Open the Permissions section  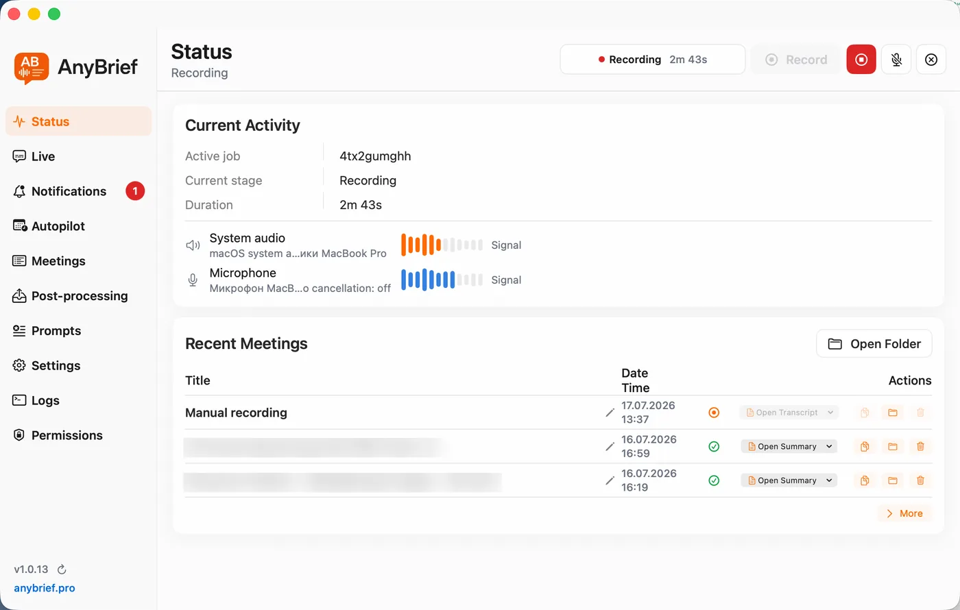78,435
